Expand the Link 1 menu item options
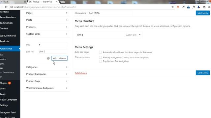Viewport: 211px width, 118px height. point(140,35)
